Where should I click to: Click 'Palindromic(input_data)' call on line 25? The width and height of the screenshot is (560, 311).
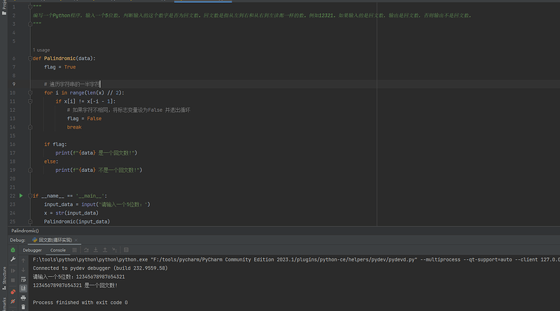(77, 222)
